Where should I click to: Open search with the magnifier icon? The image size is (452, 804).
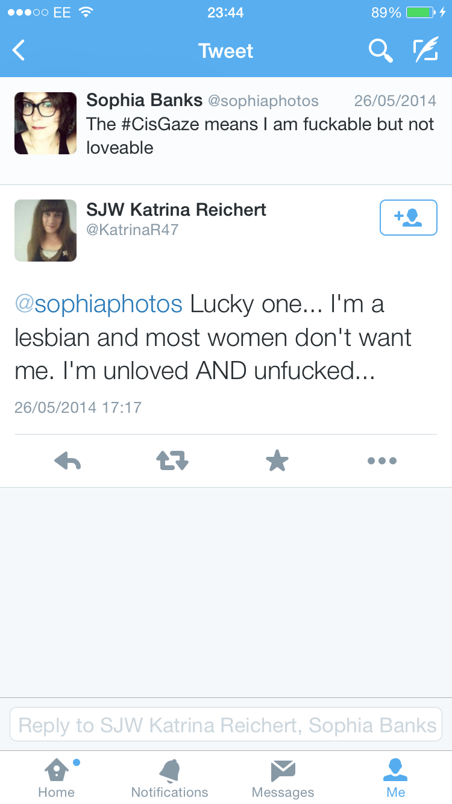pyautogui.click(x=380, y=51)
